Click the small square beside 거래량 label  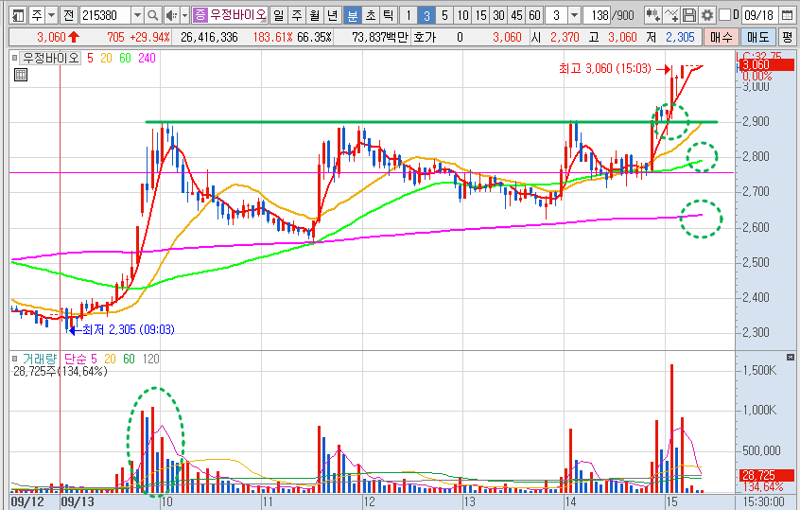14,359
